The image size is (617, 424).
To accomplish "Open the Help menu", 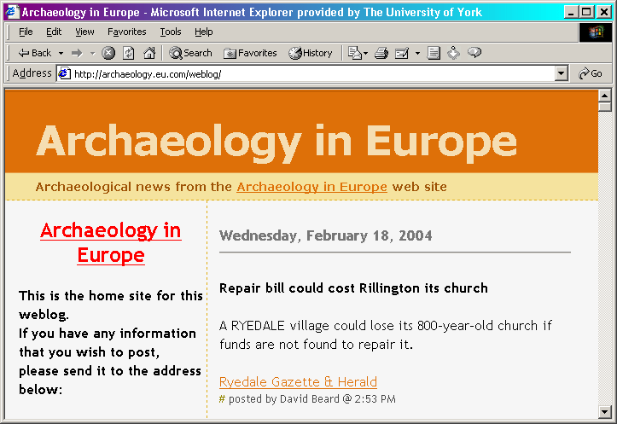I will [203, 32].
